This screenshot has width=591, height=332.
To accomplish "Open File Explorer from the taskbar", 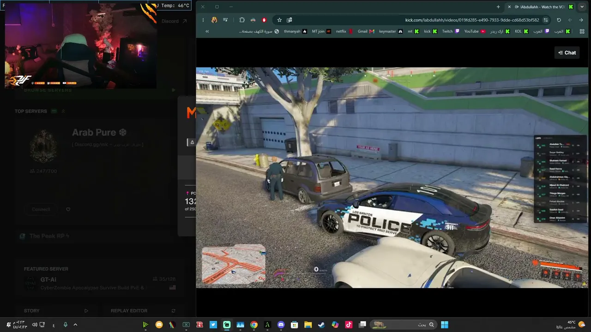I will click(x=308, y=325).
